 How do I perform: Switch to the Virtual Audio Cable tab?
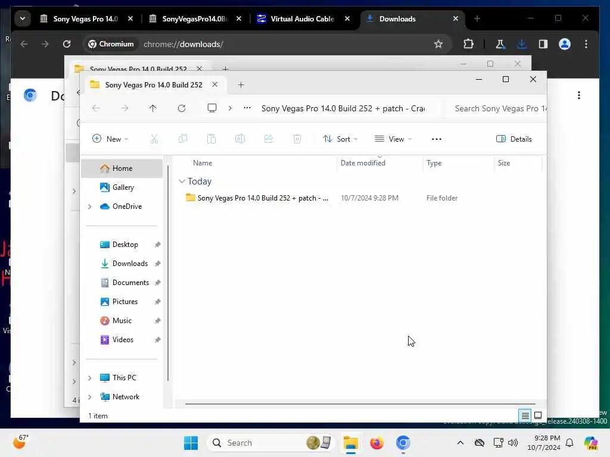pyautogui.click(x=303, y=18)
